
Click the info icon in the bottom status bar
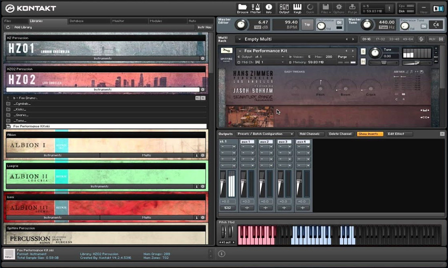[221, 254]
